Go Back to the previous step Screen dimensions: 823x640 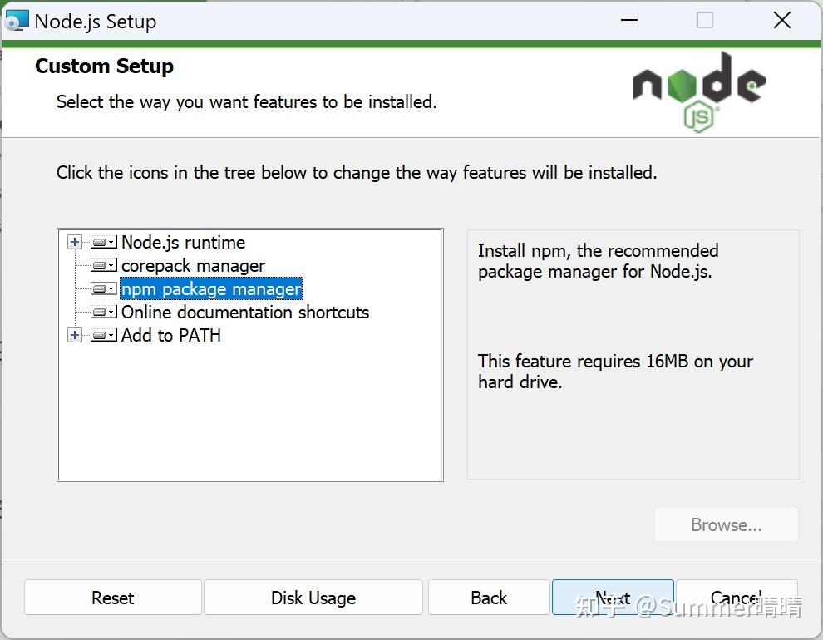(489, 598)
